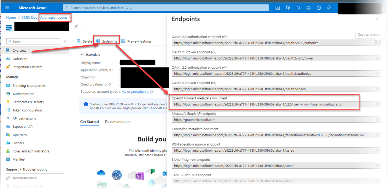The width and height of the screenshot is (388, 189).
Task: Switch to the Get Started tab
Action: pyautogui.click(x=89, y=122)
